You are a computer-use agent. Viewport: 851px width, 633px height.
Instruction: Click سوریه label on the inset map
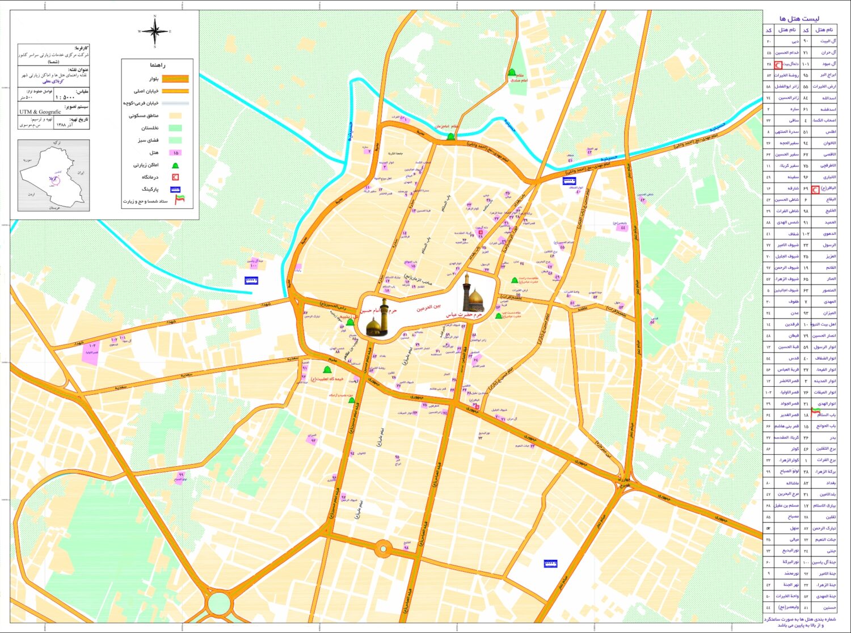click(27, 161)
